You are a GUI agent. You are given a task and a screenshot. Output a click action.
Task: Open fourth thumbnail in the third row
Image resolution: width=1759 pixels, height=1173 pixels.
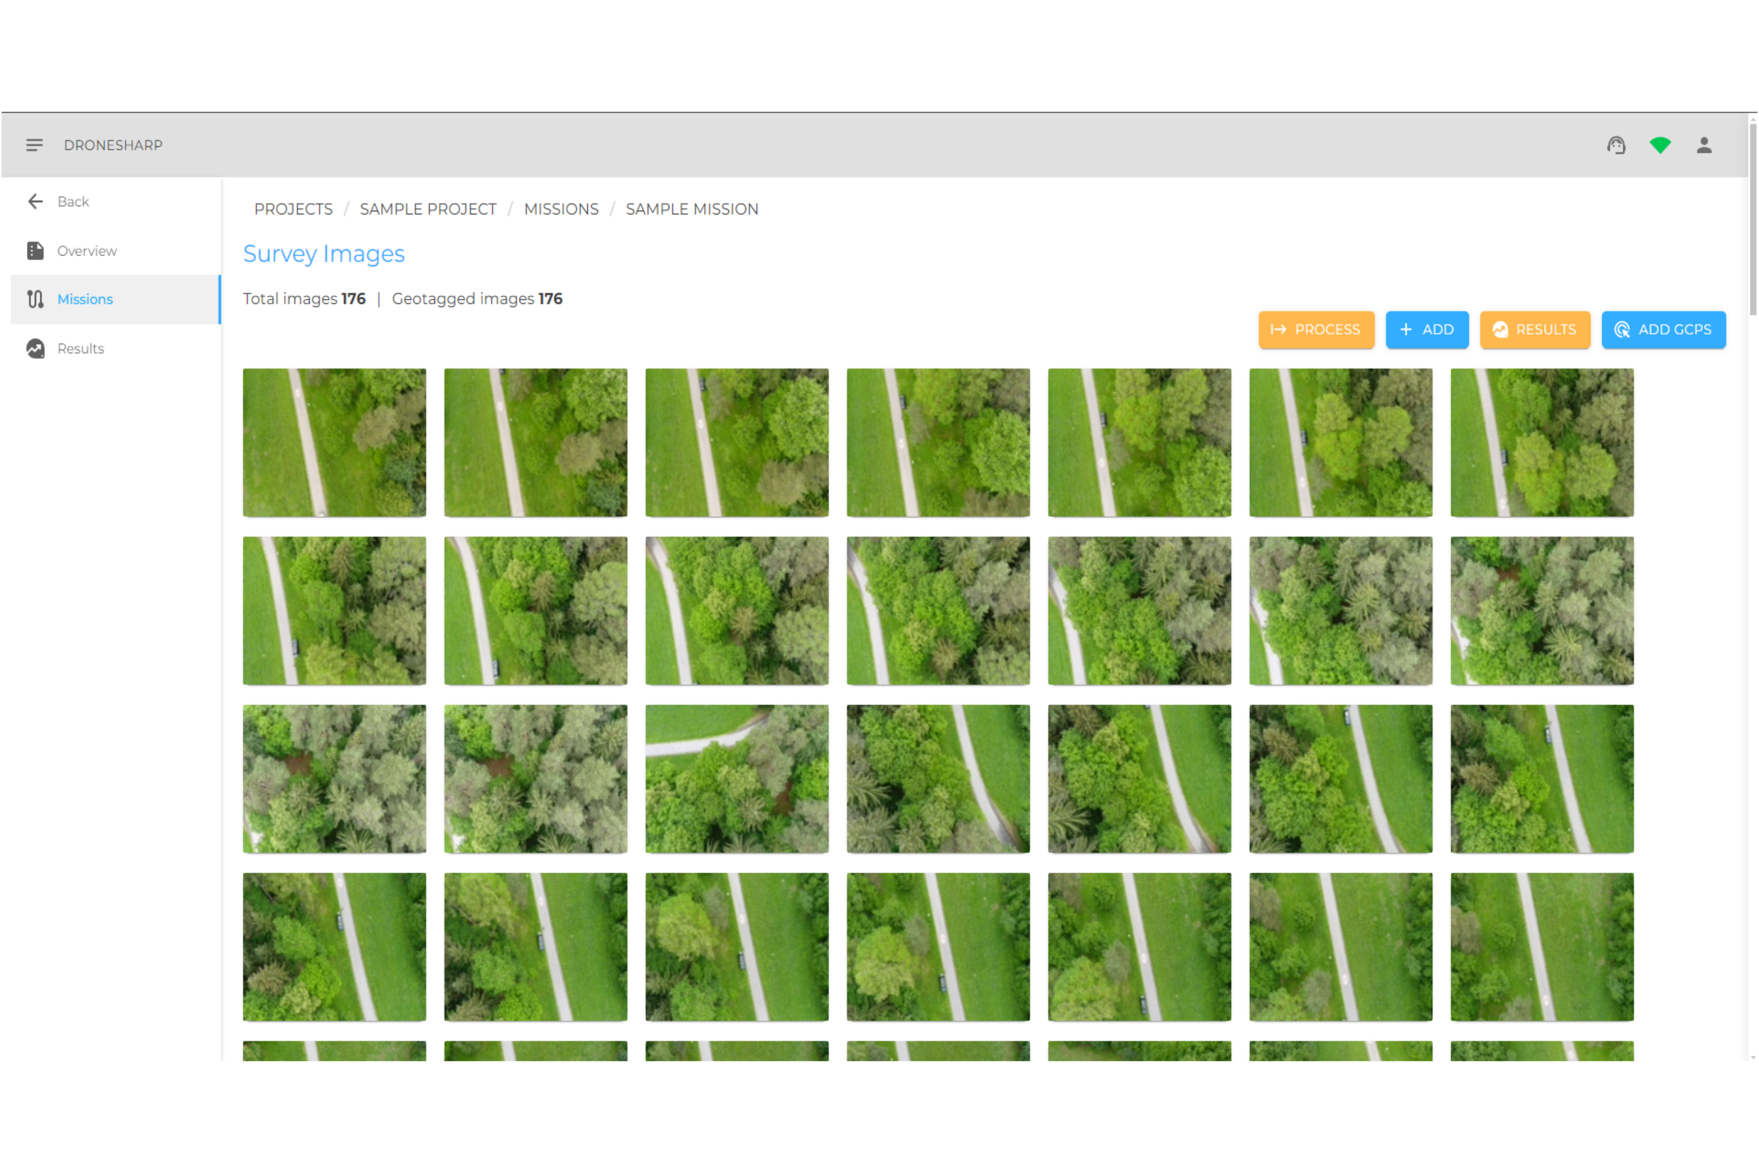click(x=938, y=779)
